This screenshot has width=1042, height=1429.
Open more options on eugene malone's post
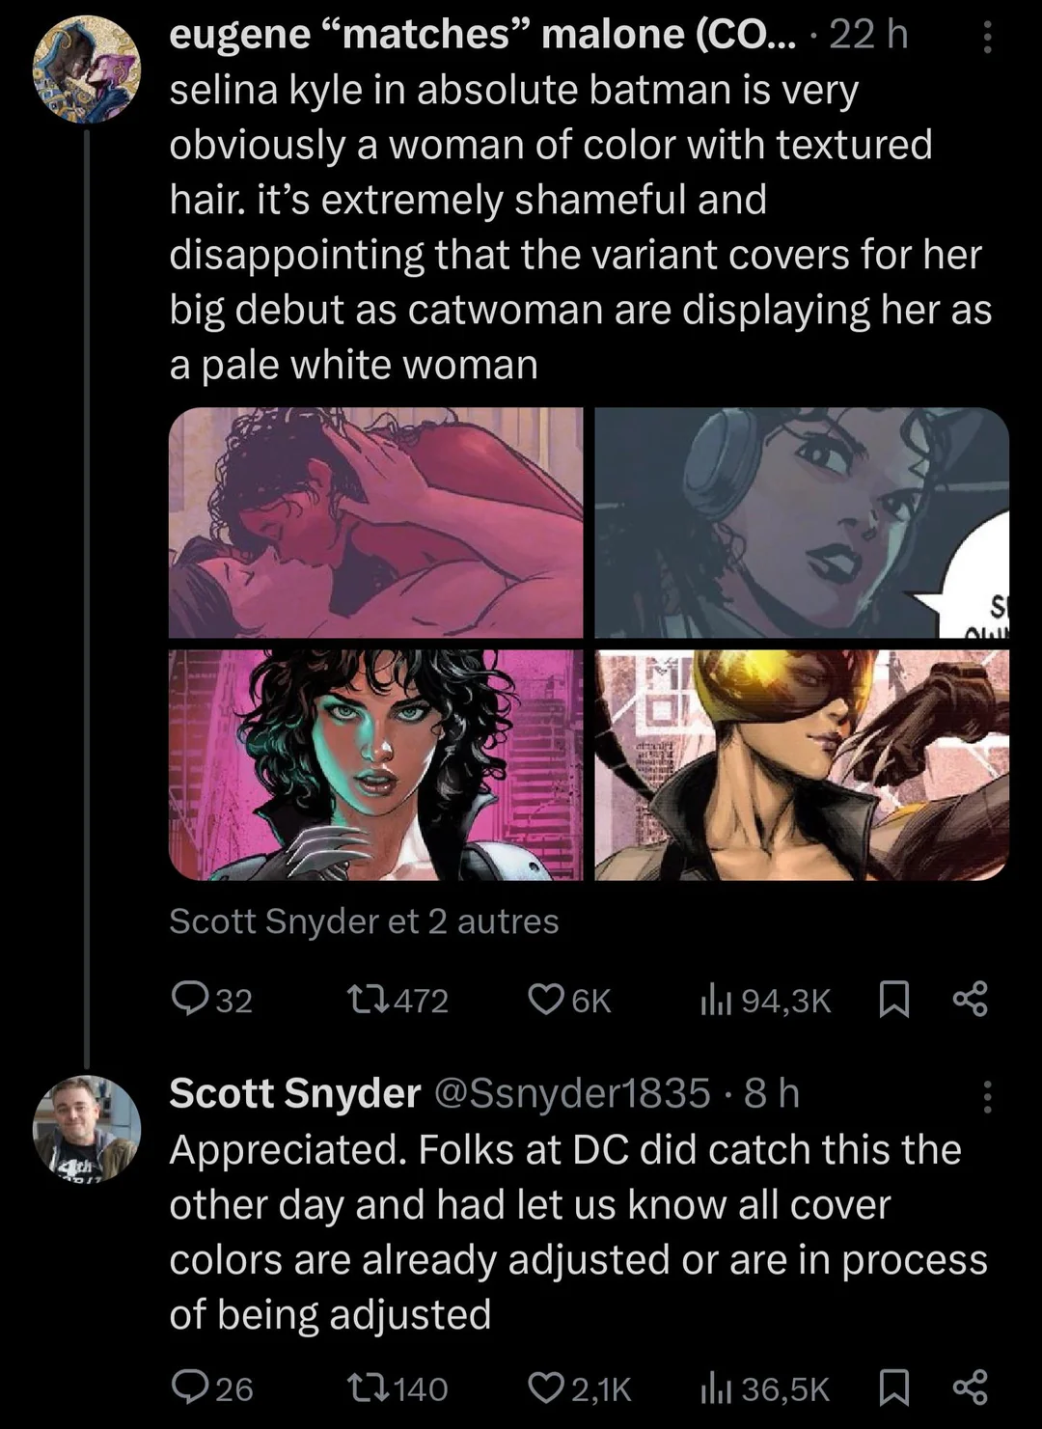(x=986, y=38)
